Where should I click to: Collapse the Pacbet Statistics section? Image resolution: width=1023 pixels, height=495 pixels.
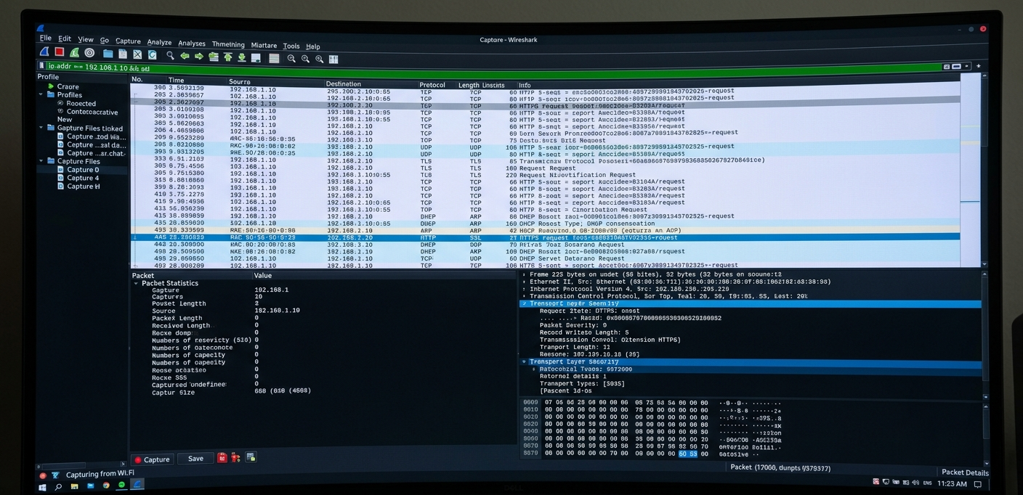pos(136,283)
